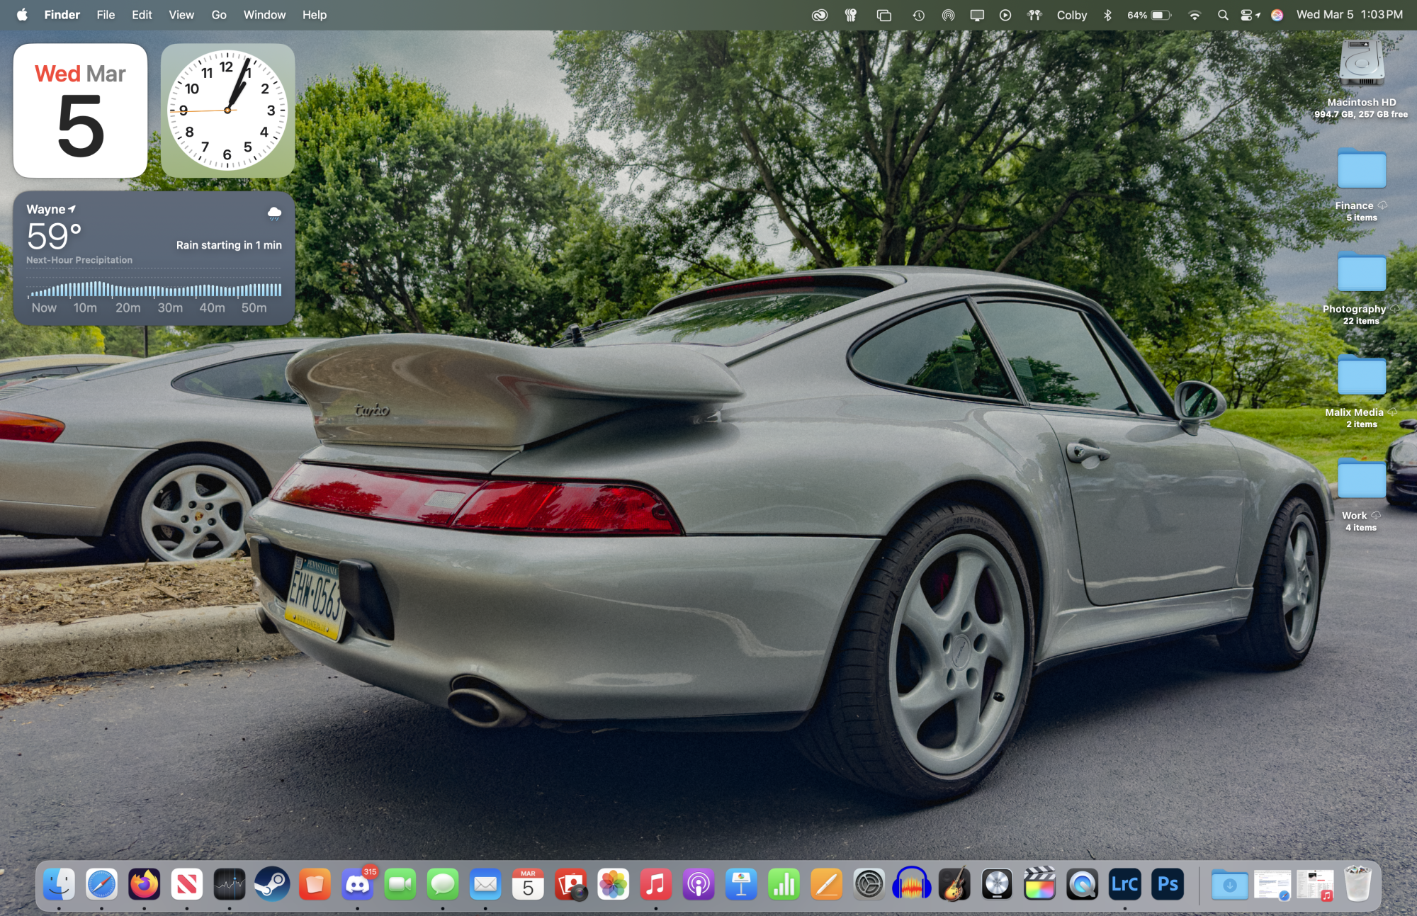Open Firefox in the Dock
This screenshot has height=916, width=1417.
[x=145, y=884]
